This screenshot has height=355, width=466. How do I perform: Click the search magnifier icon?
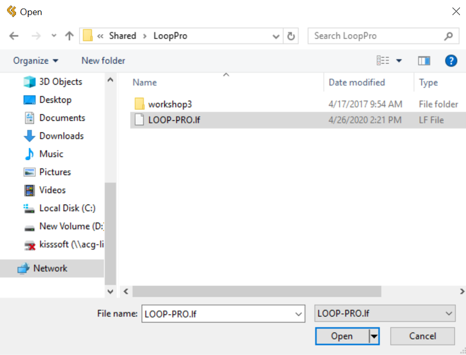[x=449, y=36]
